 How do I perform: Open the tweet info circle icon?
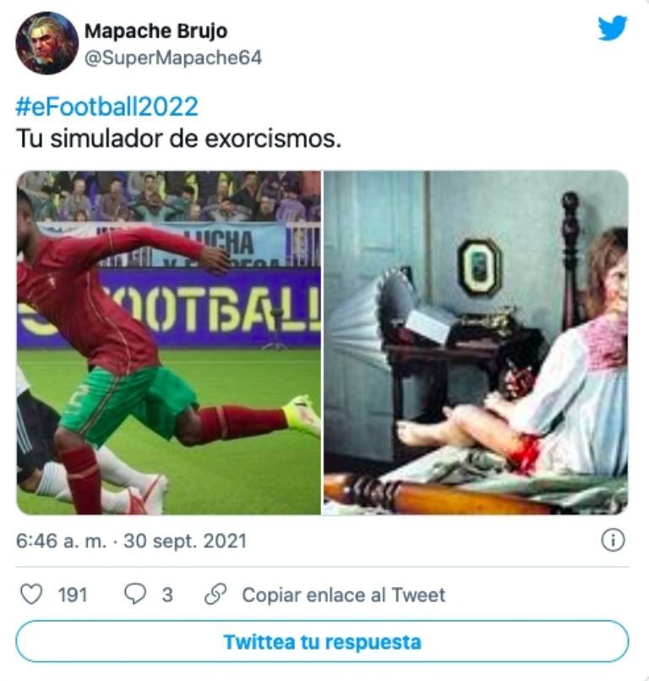click(613, 541)
